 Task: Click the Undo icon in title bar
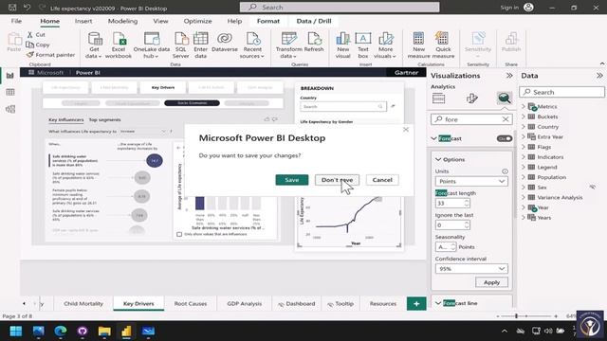tap(27, 8)
